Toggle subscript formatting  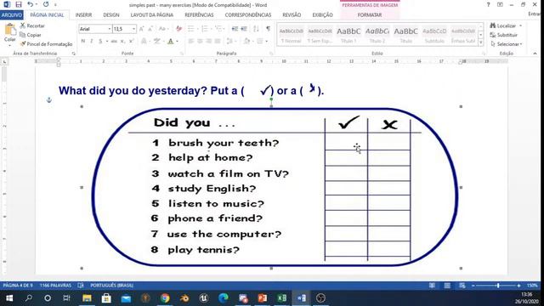pyautogui.click(x=122, y=42)
